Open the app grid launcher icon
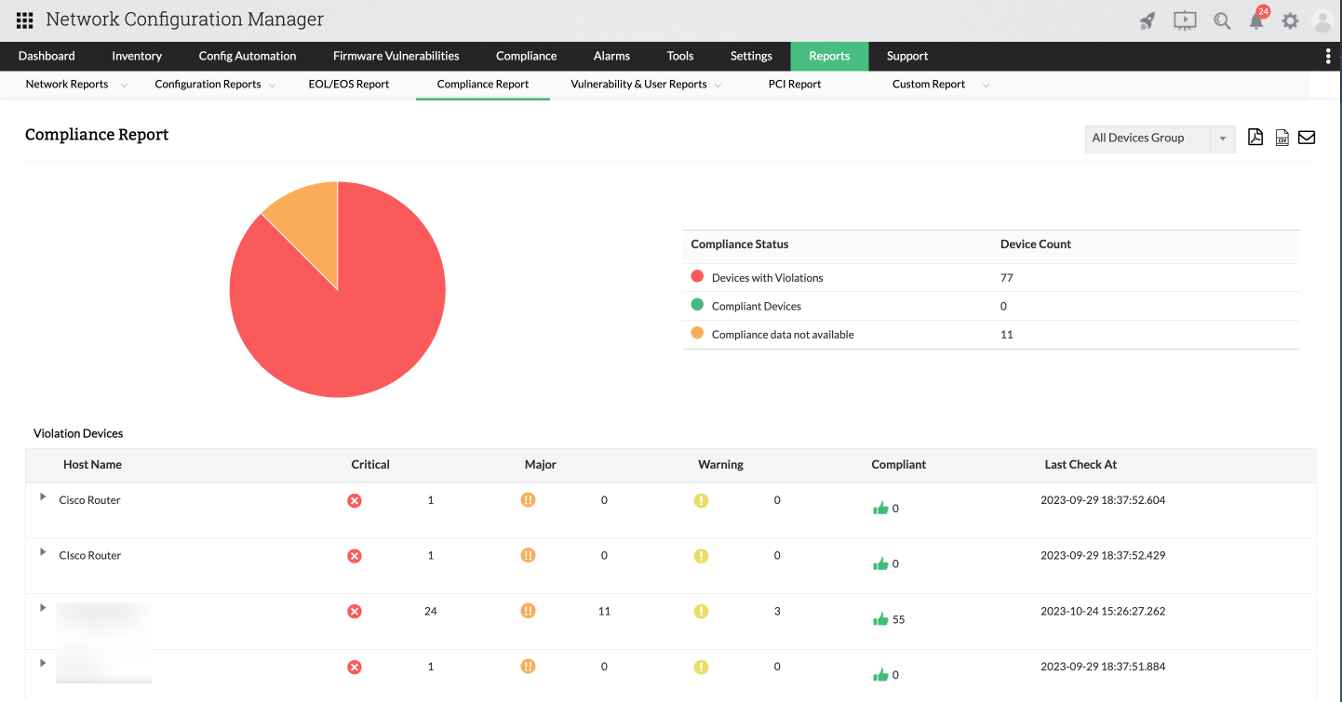The image size is (1342, 702). pos(25,20)
